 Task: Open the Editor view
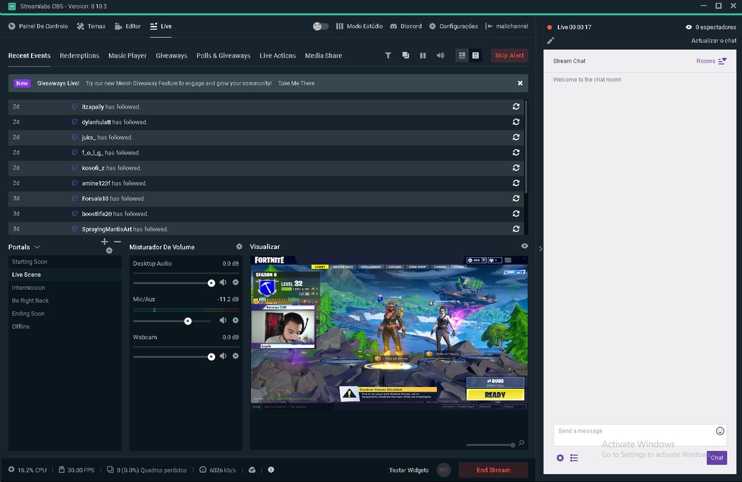pyautogui.click(x=128, y=27)
